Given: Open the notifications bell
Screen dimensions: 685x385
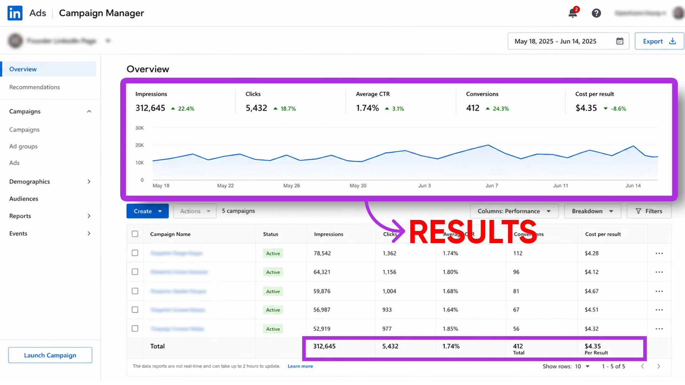Looking at the screenshot, I should click(x=573, y=13).
